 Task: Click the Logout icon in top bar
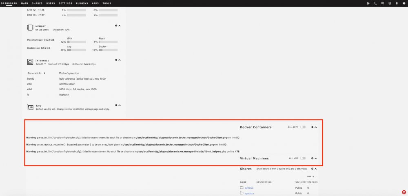[368, 3]
